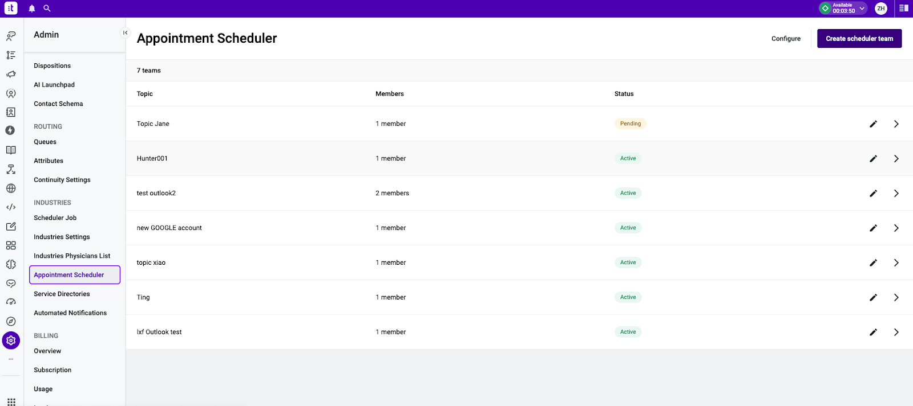Open the book-shaped knowledge icon
The width and height of the screenshot is (913, 406).
(x=11, y=150)
